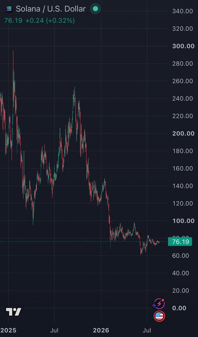The width and height of the screenshot is (198, 337).
Task: Select the 76.19 last price value
Action: point(13,21)
